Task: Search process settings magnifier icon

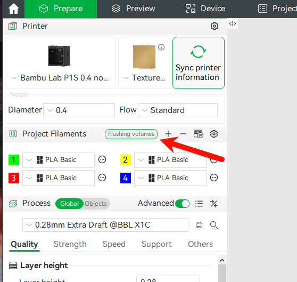Action: (x=214, y=225)
